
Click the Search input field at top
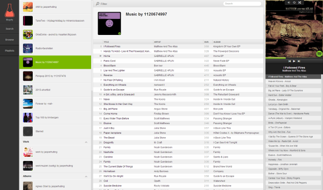[242, 4]
